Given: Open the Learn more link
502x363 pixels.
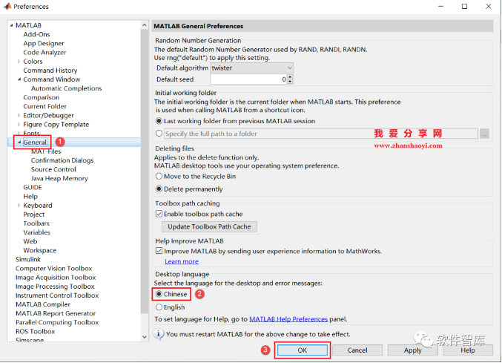Looking at the screenshot, I should pos(182,261).
